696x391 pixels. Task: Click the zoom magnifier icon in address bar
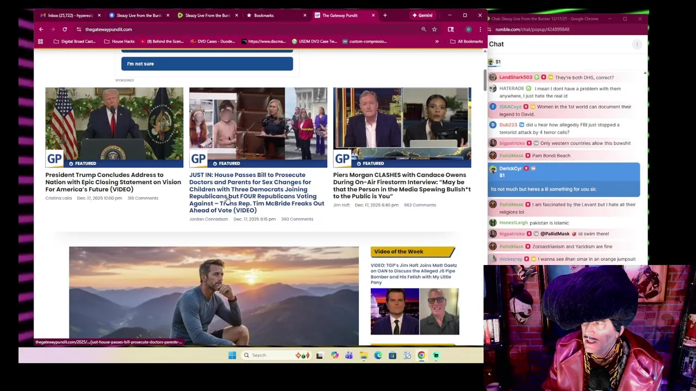tap(424, 29)
